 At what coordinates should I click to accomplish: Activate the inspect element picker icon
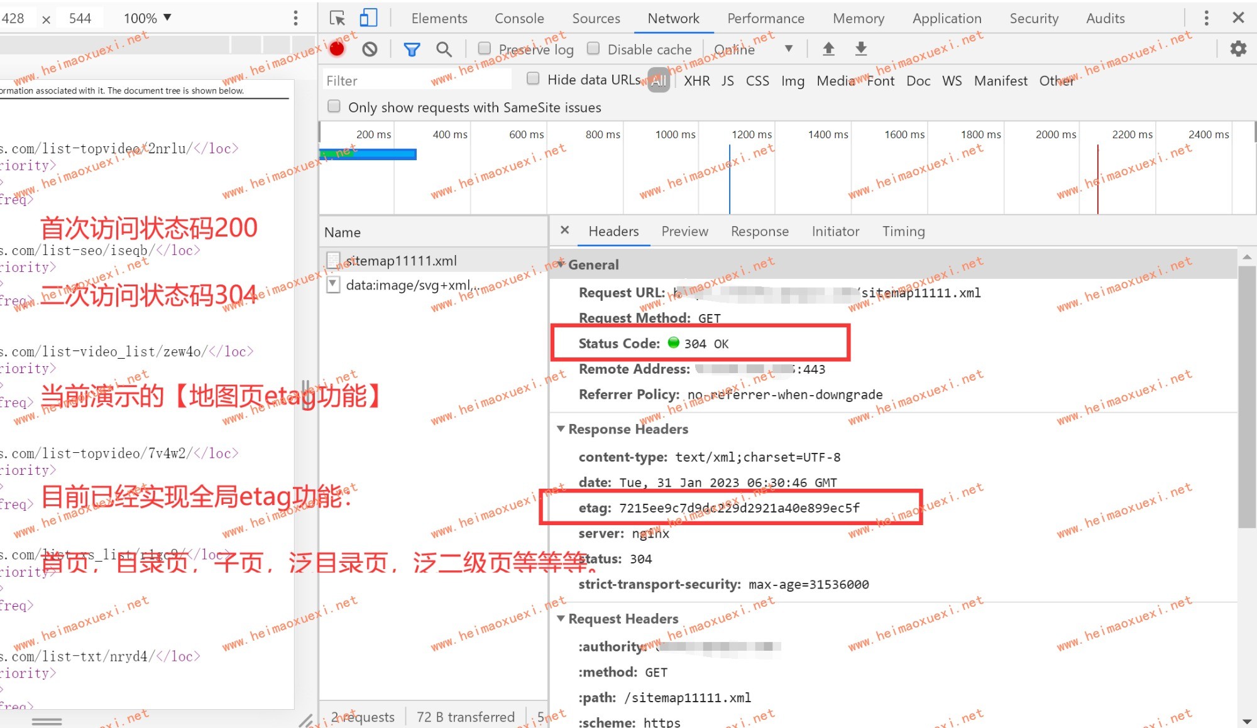[x=338, y=18]
